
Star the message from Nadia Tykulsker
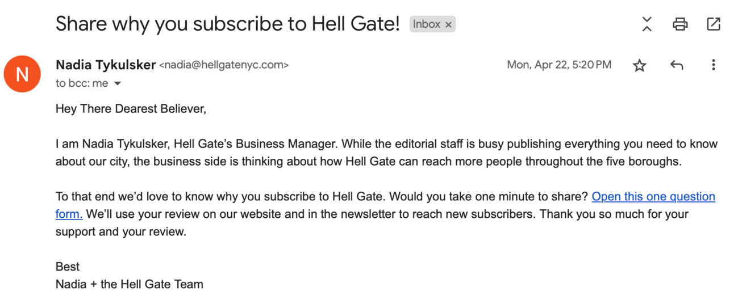point(640,65)
